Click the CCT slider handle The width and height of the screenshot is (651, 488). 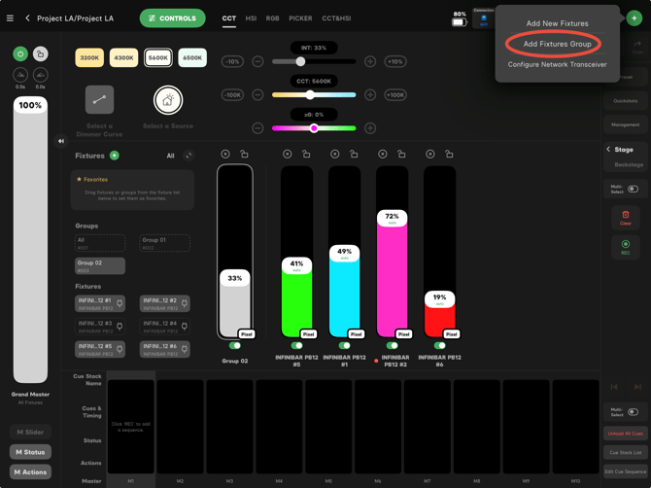(310, 95)
